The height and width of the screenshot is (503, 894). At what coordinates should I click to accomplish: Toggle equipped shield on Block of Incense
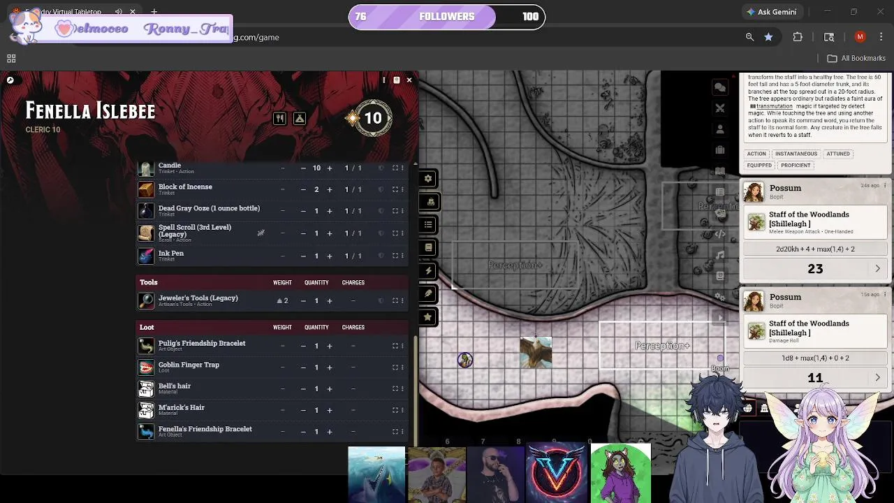tap(381, 189)
